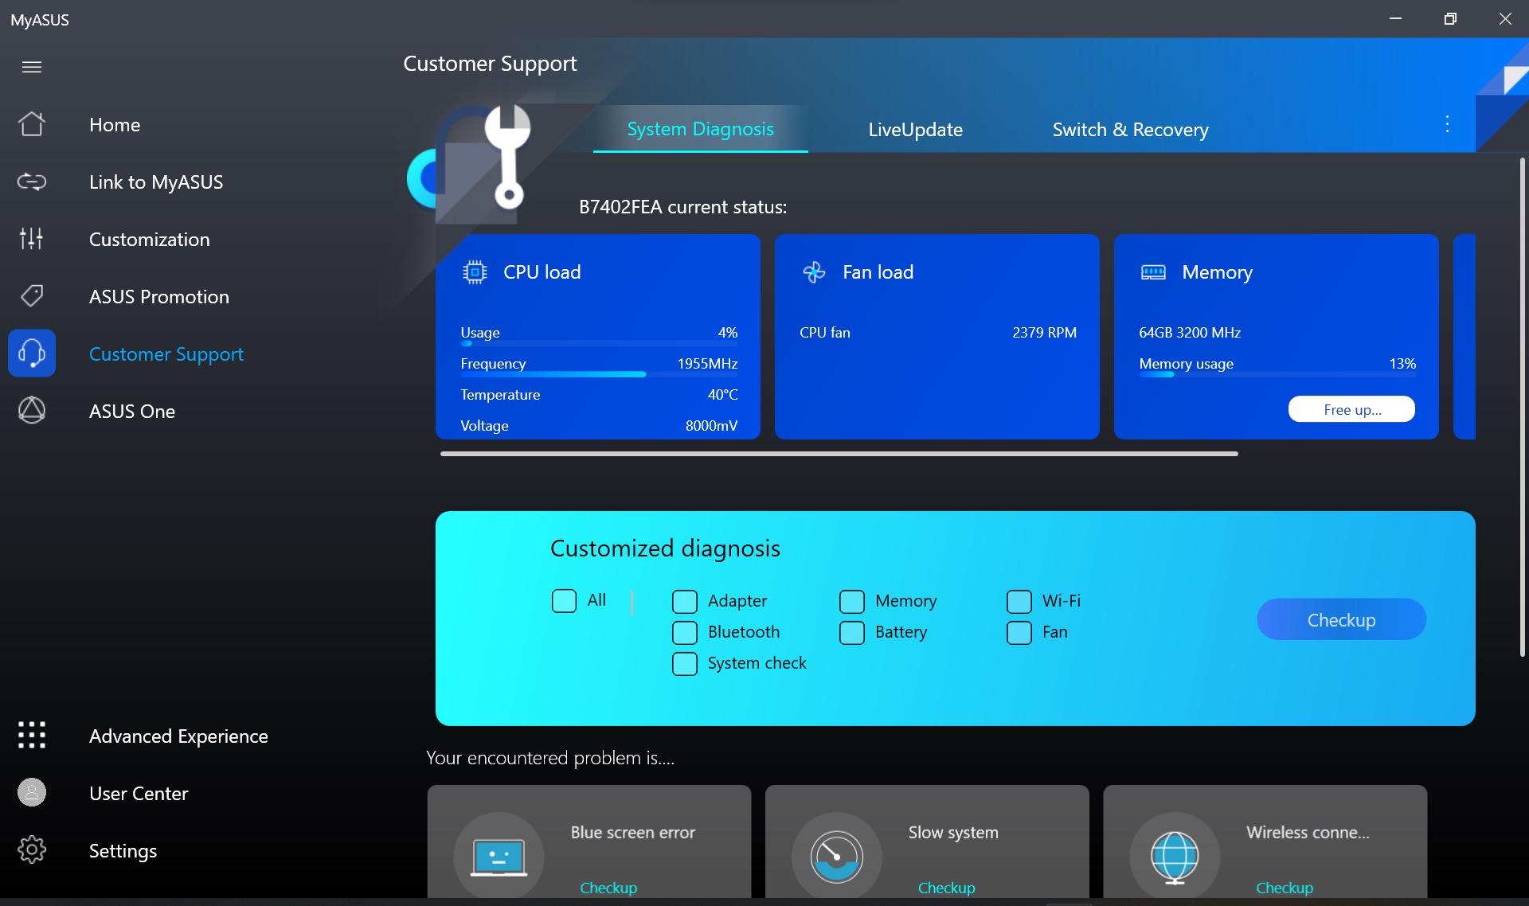The width and height of the screenshot is (1529, 906).
Task: Click the Memory panel icon
Action: (x=1152, y=271)
